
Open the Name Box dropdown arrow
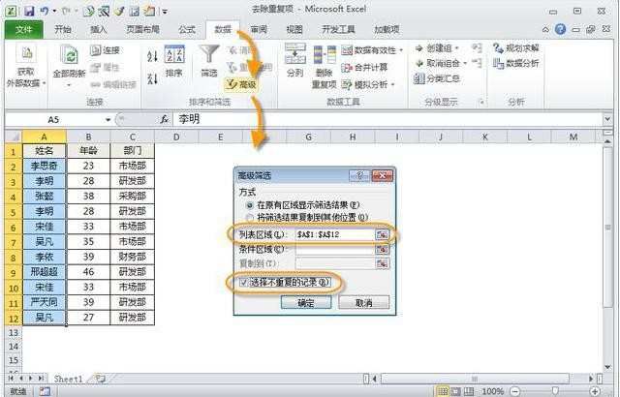coord(108,119)
